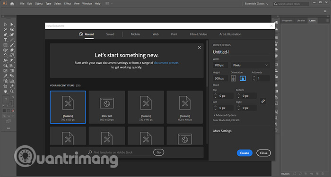Decrease the Right bleed value
This screenshot has height=177, width=331.
click(238, 110)
